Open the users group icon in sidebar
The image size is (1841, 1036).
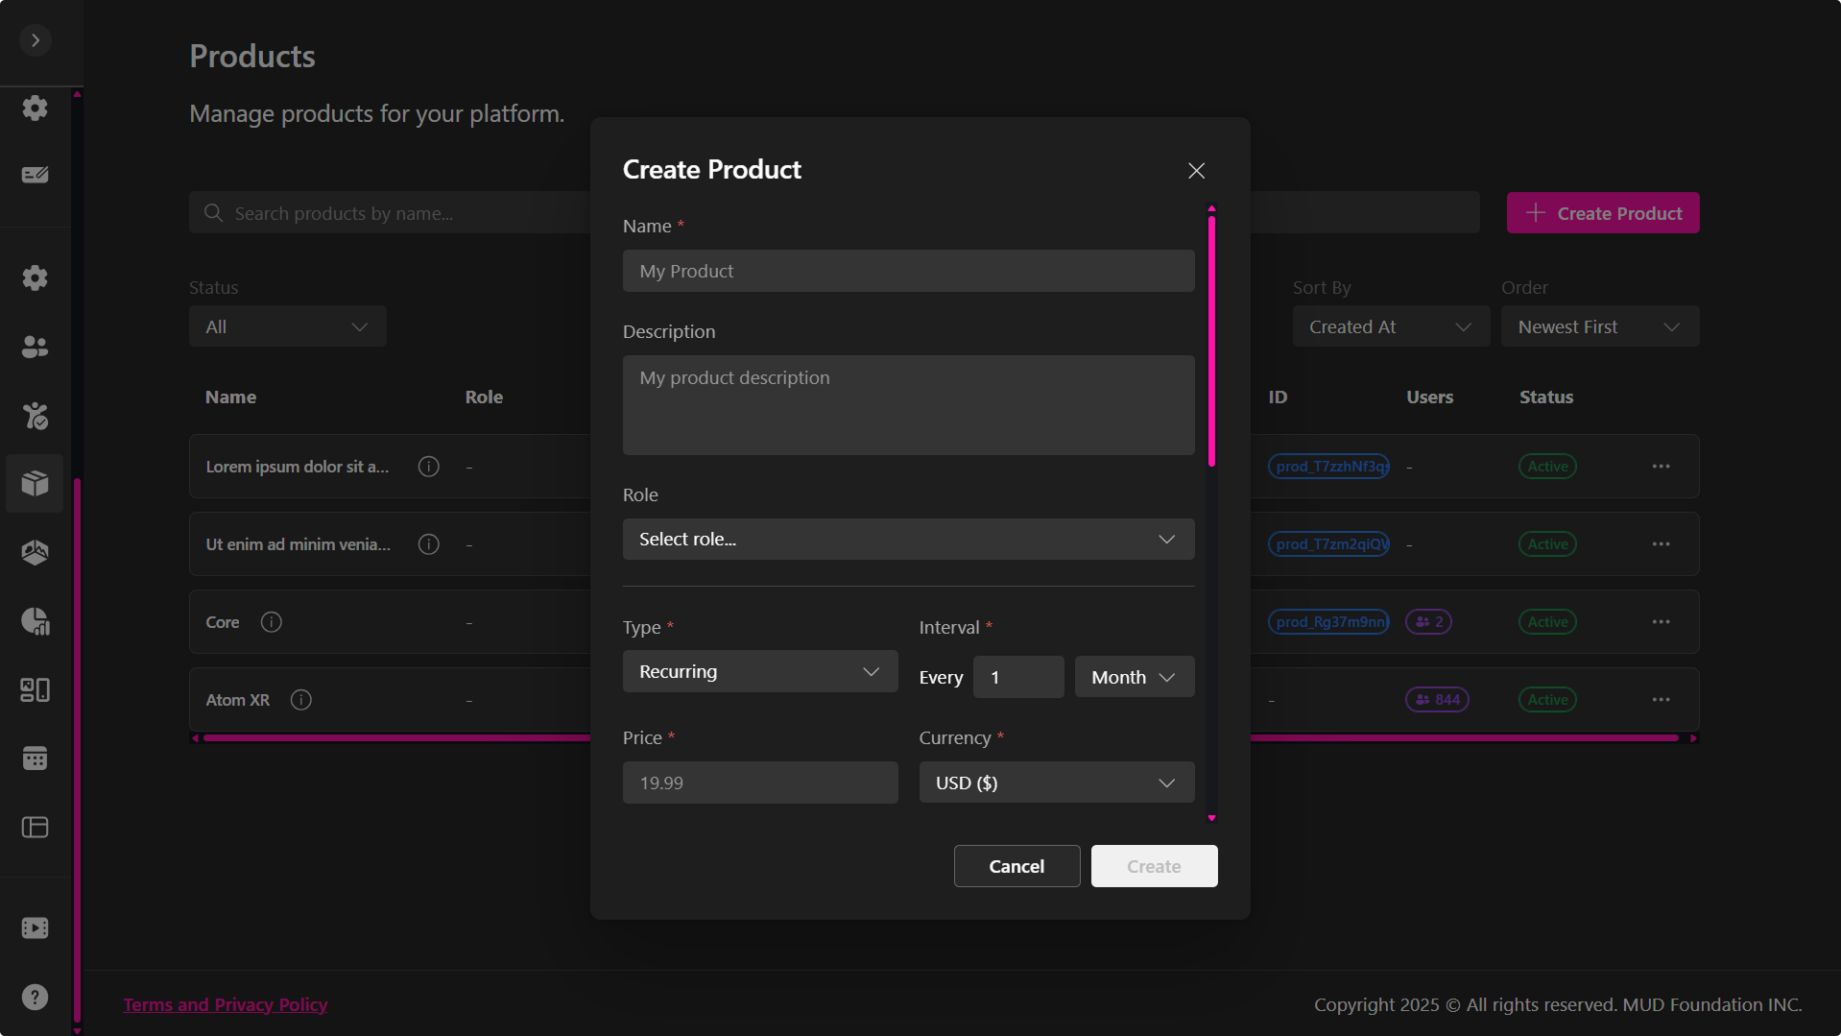36,347
